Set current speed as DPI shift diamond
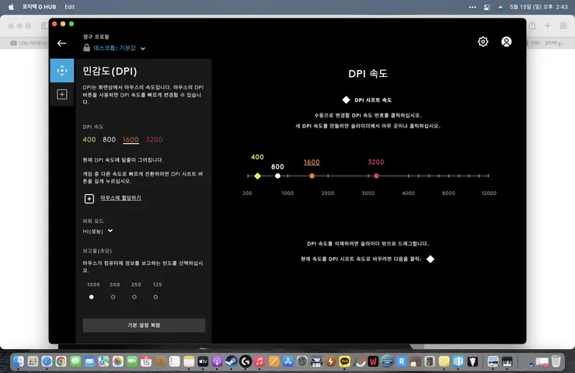The height and width of the screenshot is (373, 575). 430,259
